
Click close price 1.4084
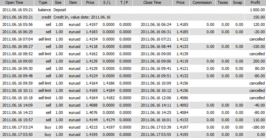click(x=182, y=112)
